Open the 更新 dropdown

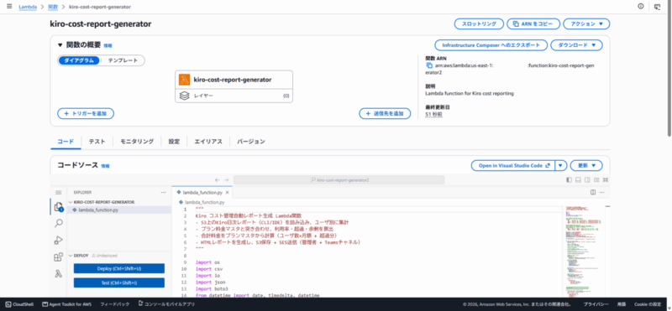coord(586,165)
